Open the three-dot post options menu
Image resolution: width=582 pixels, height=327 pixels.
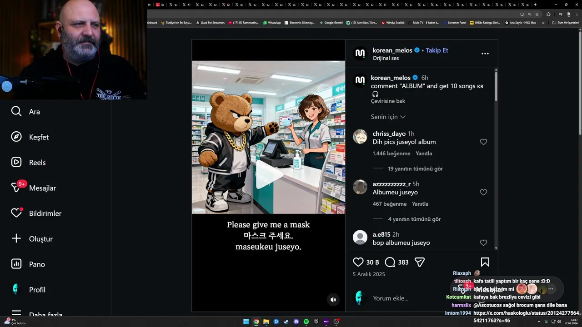tap(485, 54)
